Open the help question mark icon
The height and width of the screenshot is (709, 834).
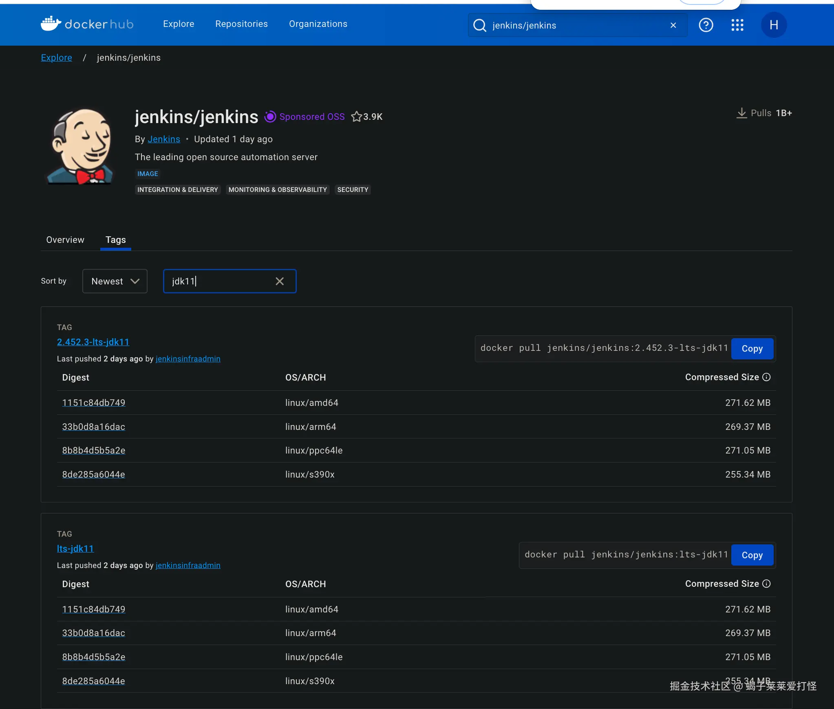coord(706,25)
